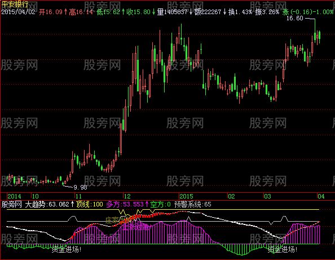This screenshot has height=260, width=335.
Task: Click the 顶线:100 indicator value
Action: click(90, 205)
